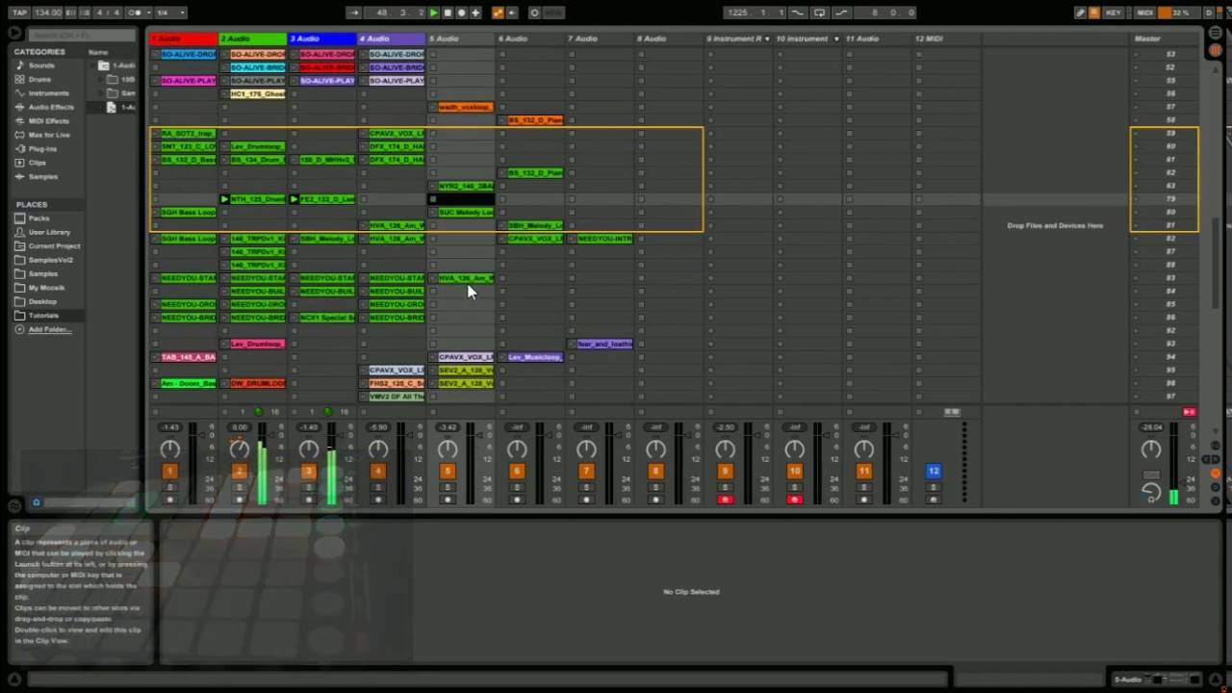Toggle the orange Computer MIDI Keyboard button
Viewport: 1232px width, 693px height.
click(x=1094, y=13)
